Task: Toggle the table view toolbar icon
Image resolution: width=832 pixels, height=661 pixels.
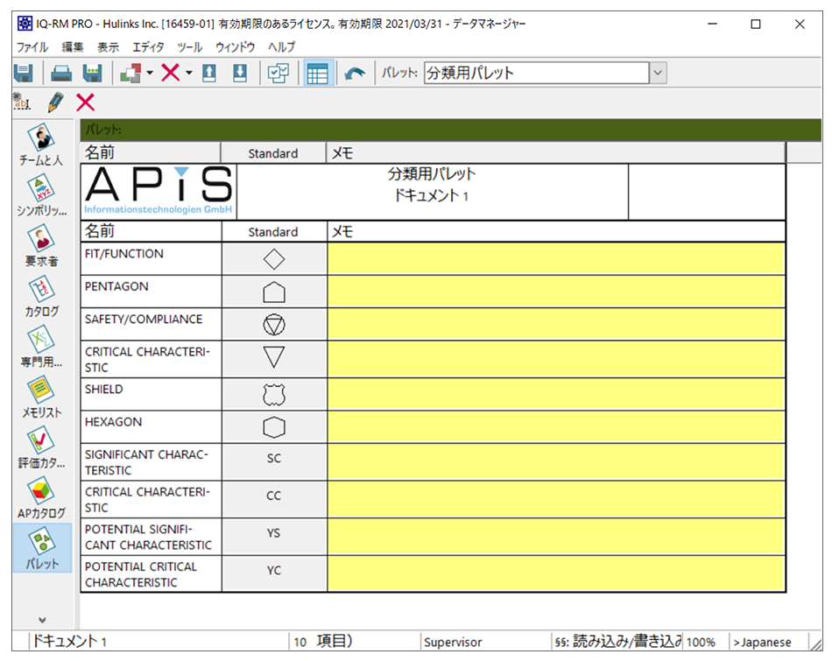Action: (x=317, y=74)
